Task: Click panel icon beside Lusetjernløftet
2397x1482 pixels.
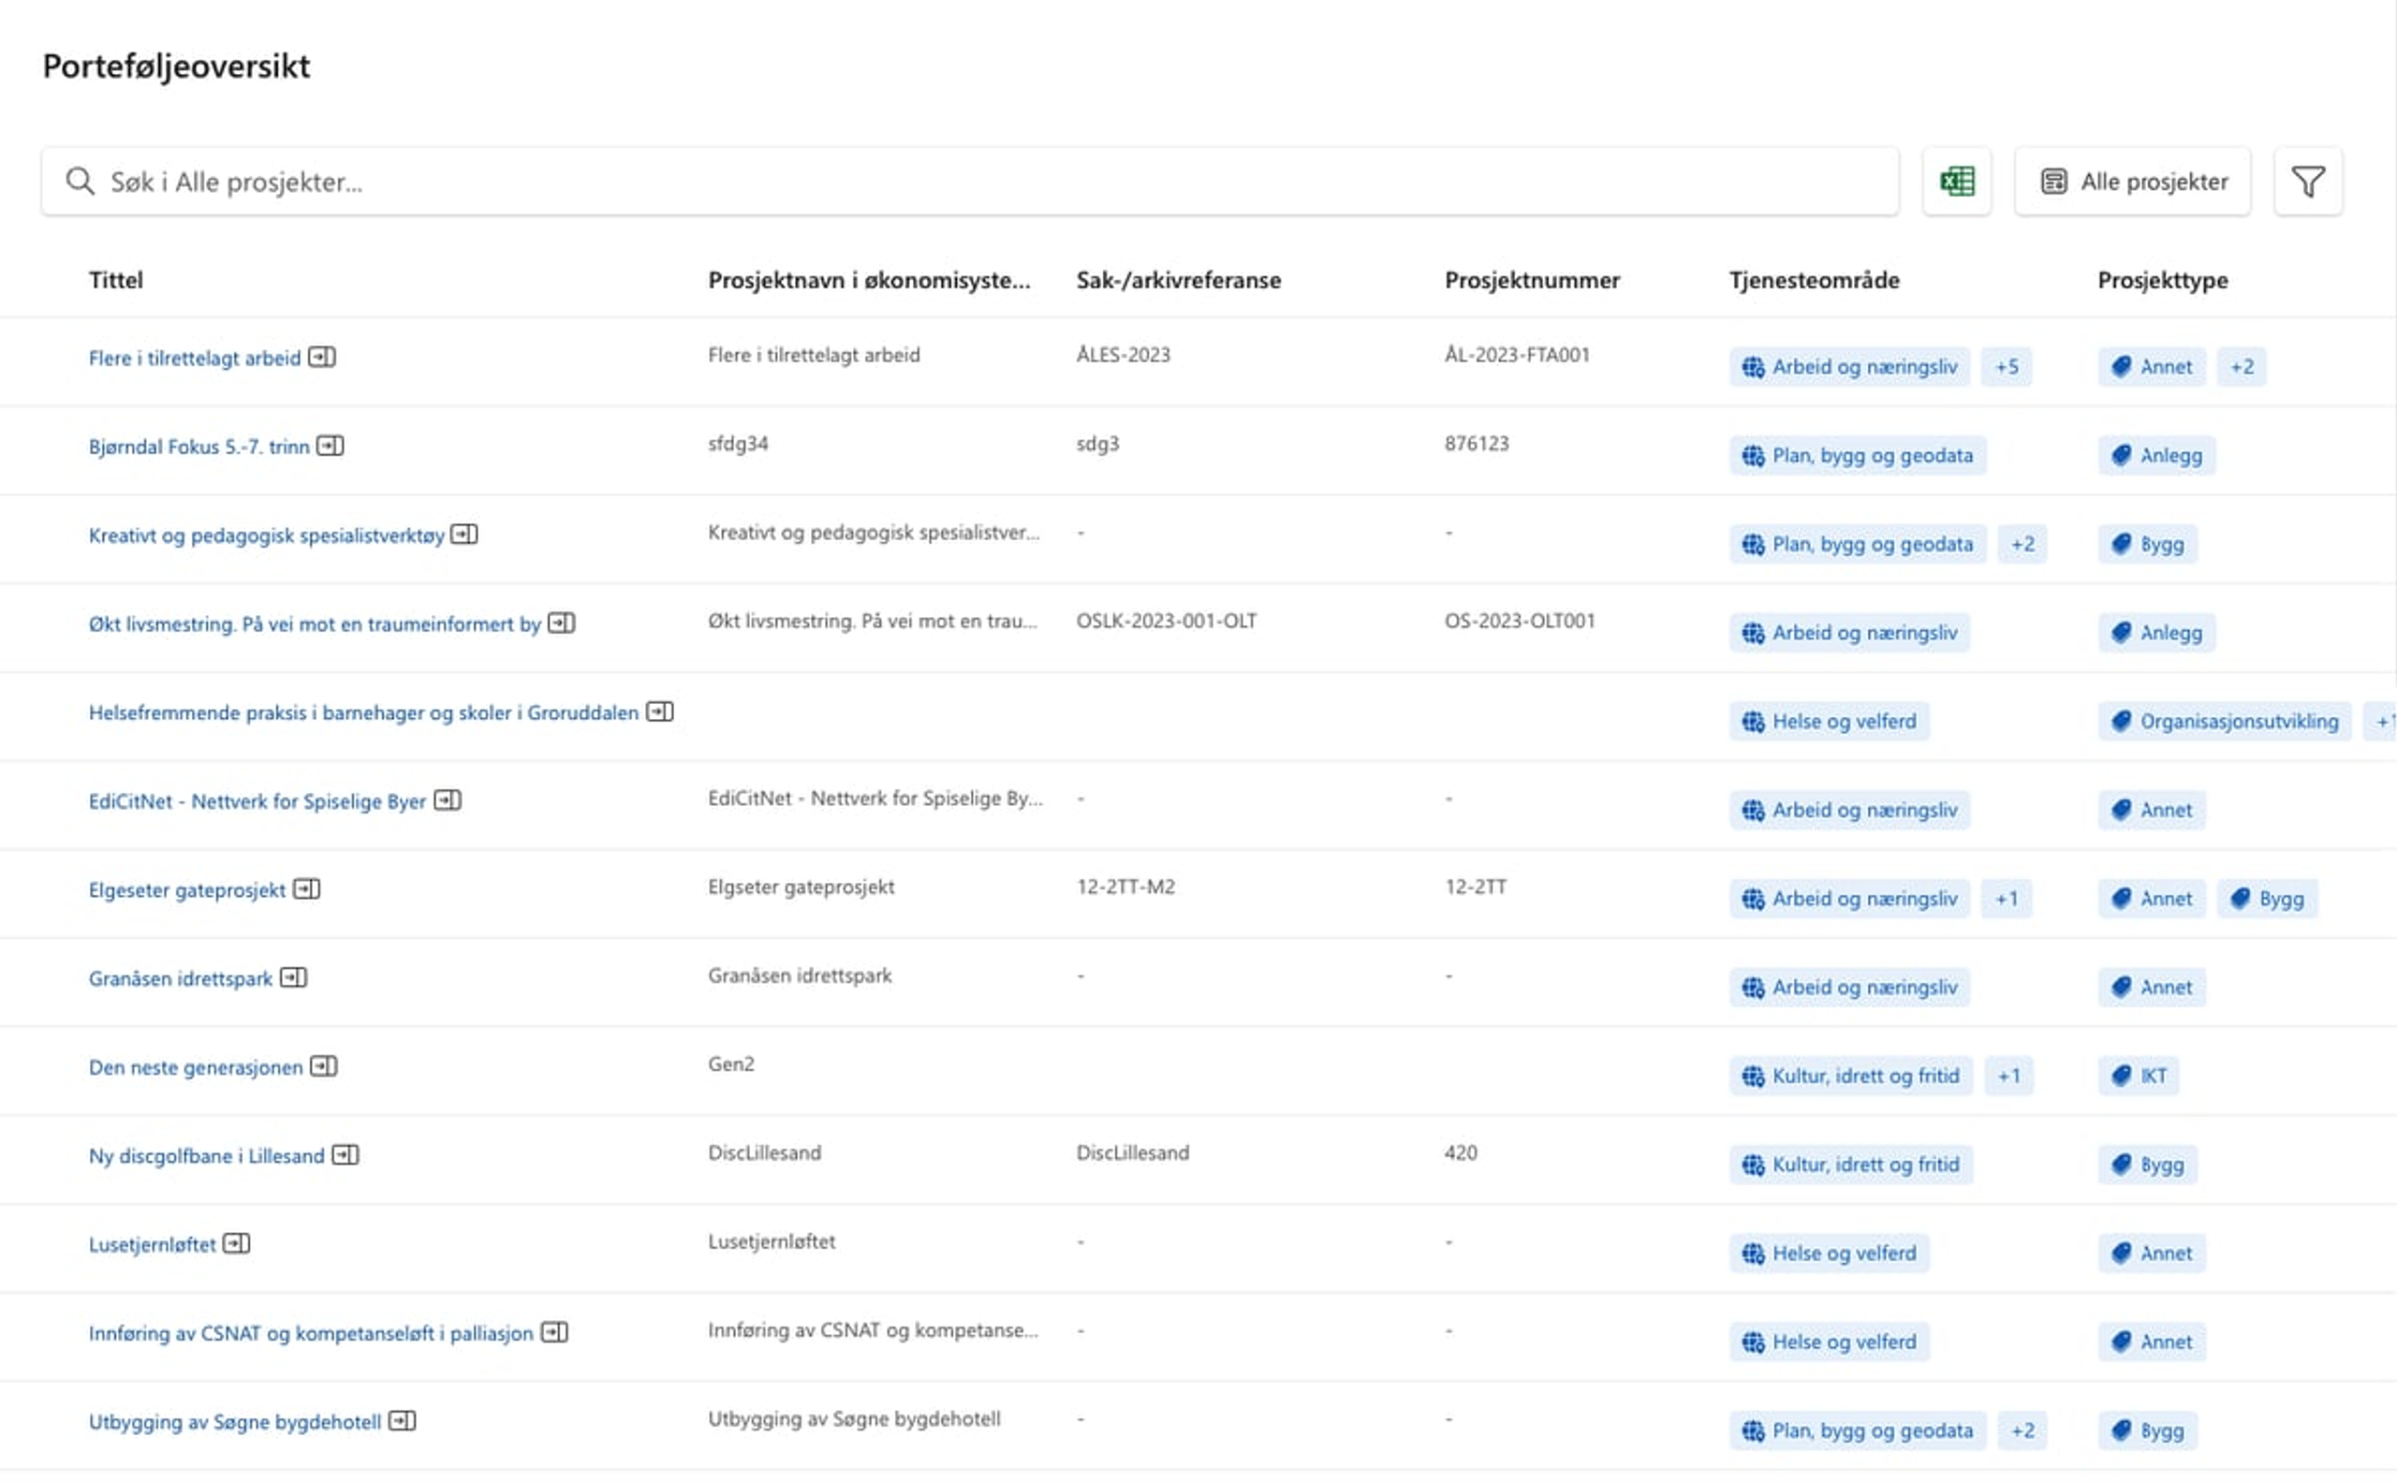Action: tap(236, 1244)
